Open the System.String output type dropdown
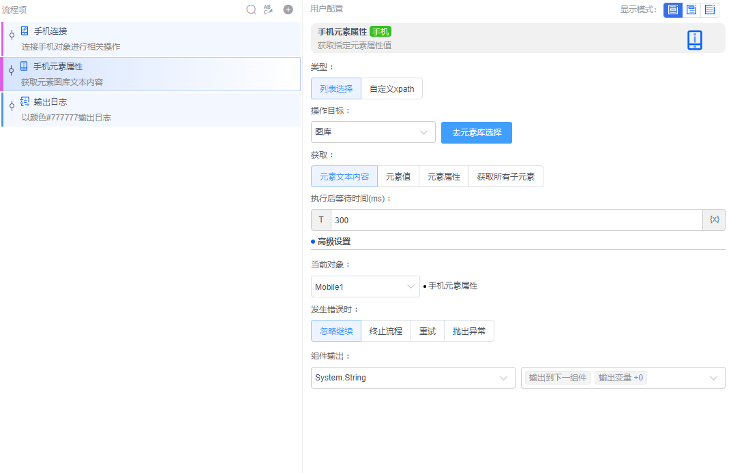This screenshot has width=731, height=473. [x=413, y=378]
